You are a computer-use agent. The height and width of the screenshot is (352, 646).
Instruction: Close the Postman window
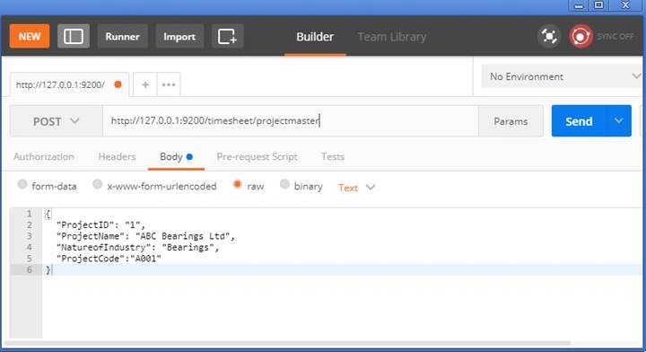click(x=626, y=5)
